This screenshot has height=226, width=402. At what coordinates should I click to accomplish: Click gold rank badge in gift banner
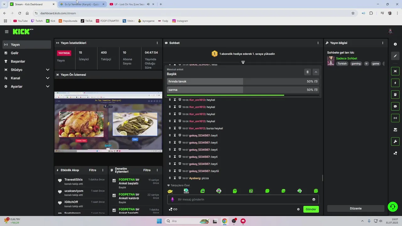coord(215,54)
